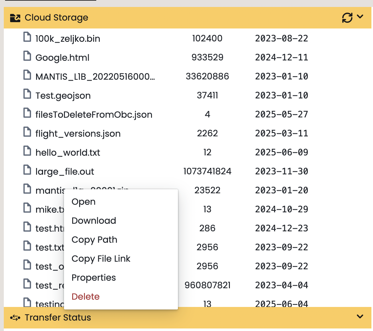Image resolution: width=373 pixels, height=331 pixels.
Task: Choose Open from the context menu
Action: pyautogui.click(x=84, y=202)
